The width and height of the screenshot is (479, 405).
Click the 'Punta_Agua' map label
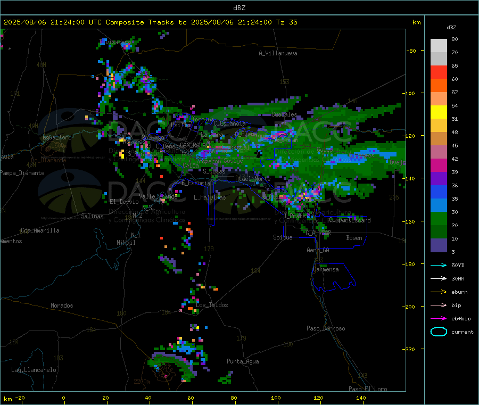243,361
